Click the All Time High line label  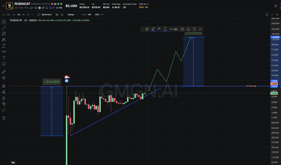click(x=251, y=86)
